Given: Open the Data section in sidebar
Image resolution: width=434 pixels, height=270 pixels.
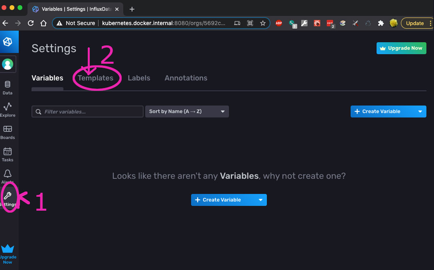Looking at the screenshot, I should (7, 88).
